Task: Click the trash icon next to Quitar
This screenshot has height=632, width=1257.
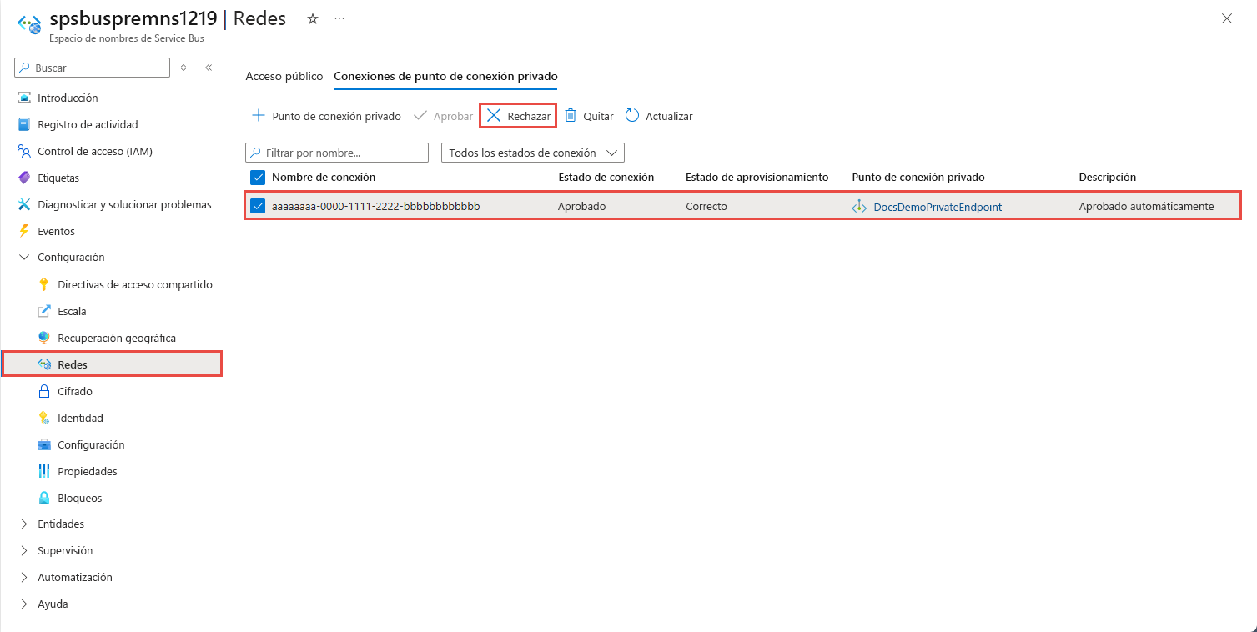Action: (571, 116)
